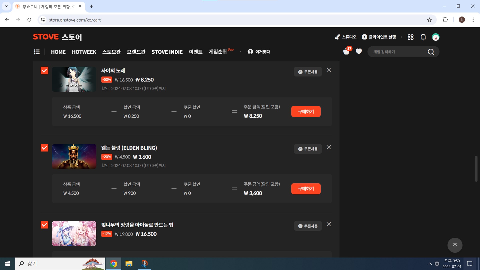
Task: Open the STOVE store logo
Action: (x=57, y=37)
